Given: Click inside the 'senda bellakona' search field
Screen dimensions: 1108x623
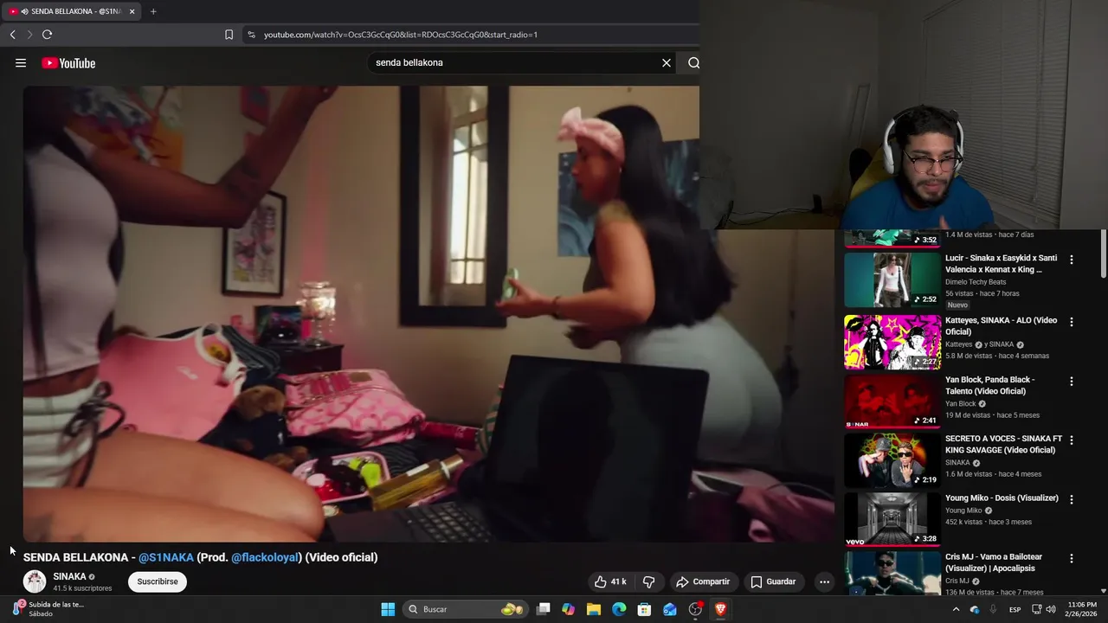Looking at the screenshot, I should [x=515, y=63].
